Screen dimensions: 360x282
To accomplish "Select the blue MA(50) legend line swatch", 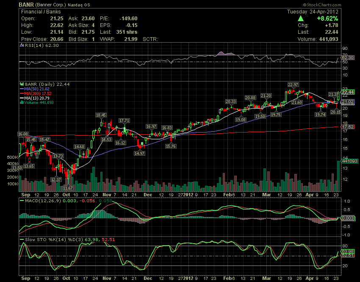I will [22, 89].
